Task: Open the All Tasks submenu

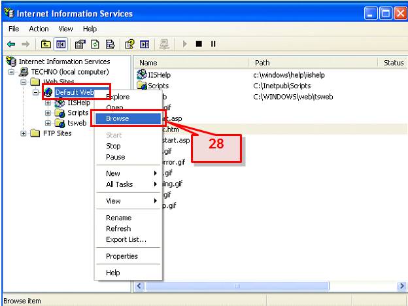Action: tap(128, 184)
